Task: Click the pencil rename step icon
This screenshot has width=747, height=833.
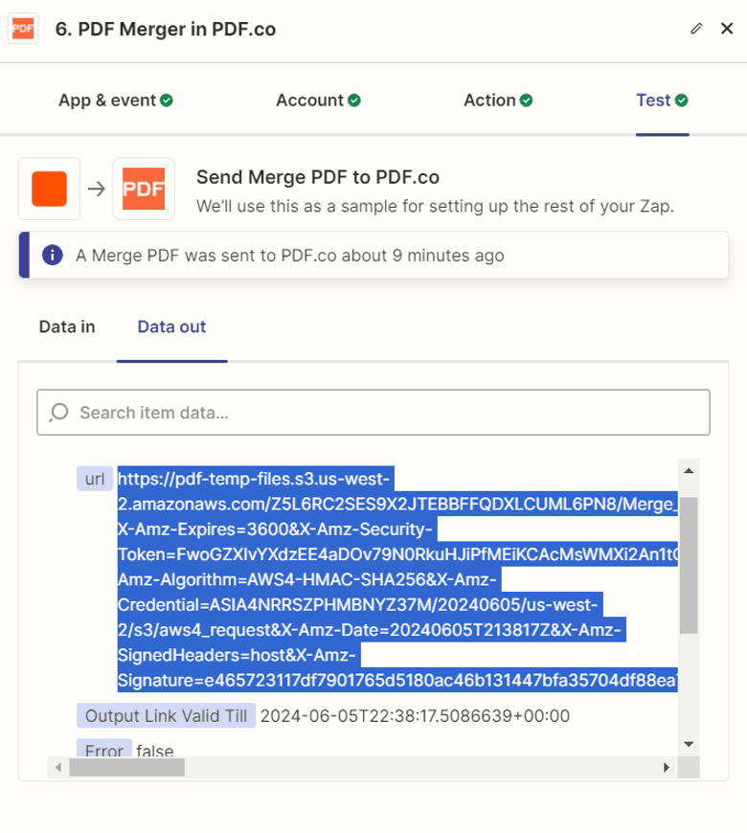Action: point(696,29)
